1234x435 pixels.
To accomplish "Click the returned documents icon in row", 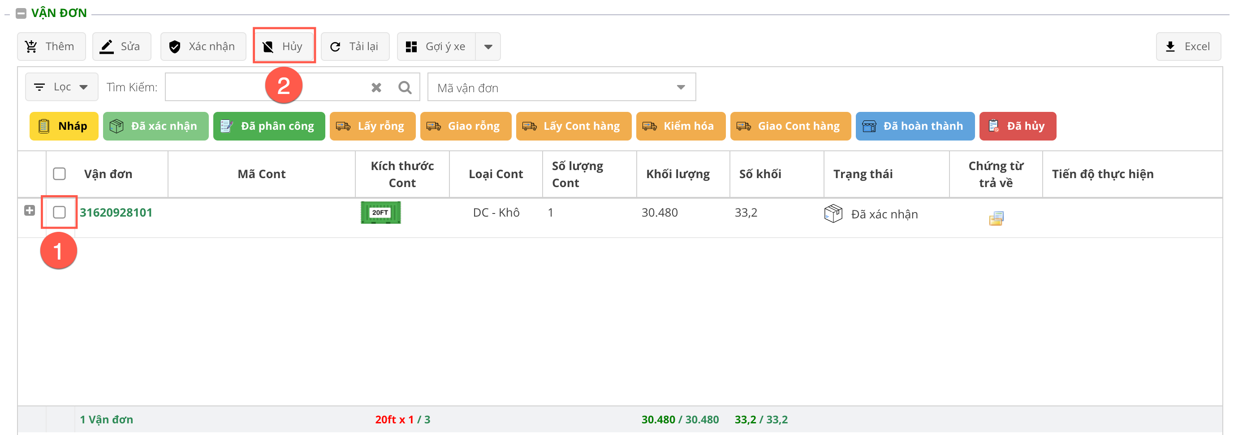I will coord(996,218).
